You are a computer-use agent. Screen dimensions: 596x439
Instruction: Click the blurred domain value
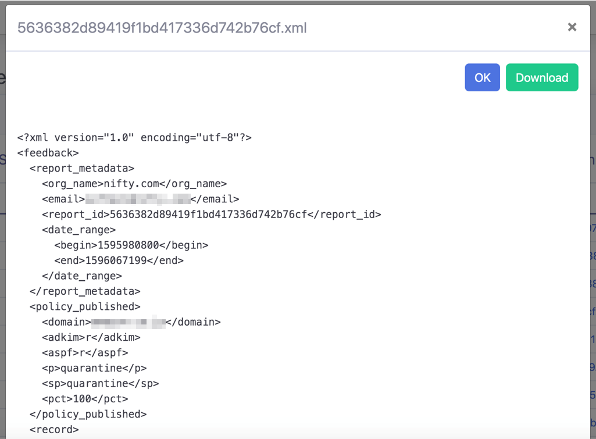129,322
